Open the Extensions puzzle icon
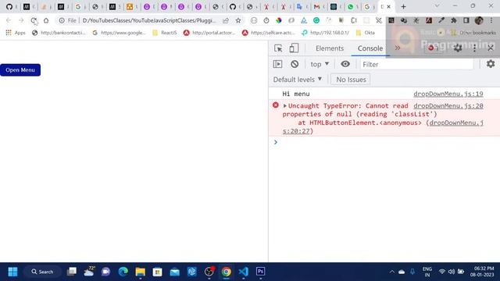 click(453, 20)
